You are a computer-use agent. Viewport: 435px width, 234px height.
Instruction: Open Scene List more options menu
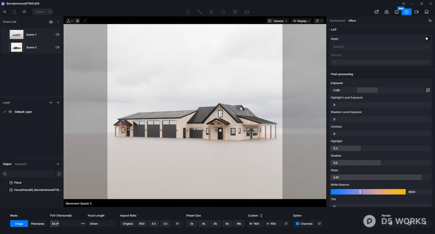pyautogui.click(x=58, y=22)
